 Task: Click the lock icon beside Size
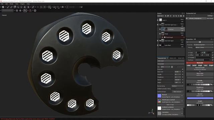[x=172, y=67]
